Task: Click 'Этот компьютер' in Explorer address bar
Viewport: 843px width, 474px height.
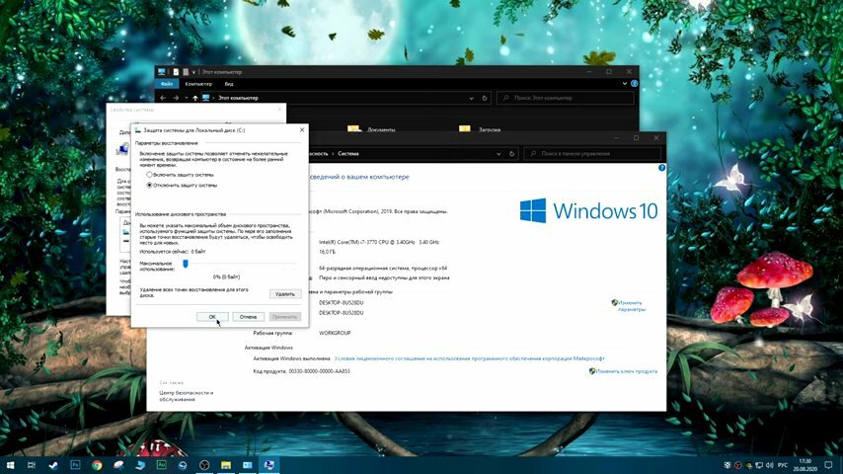Action: pyautogui.click(x=238, y=98)
